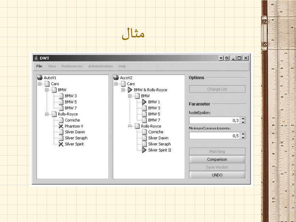
Task: Click document icon of BMW folder in AutoV1
Action: click(54, 90)
